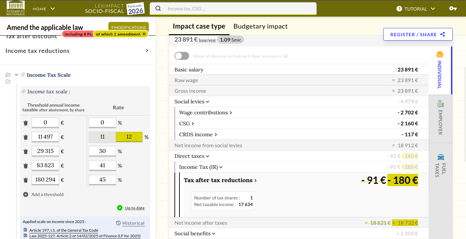
Task: Delete the 180 294 threshold row
Action: pos(26,180)
